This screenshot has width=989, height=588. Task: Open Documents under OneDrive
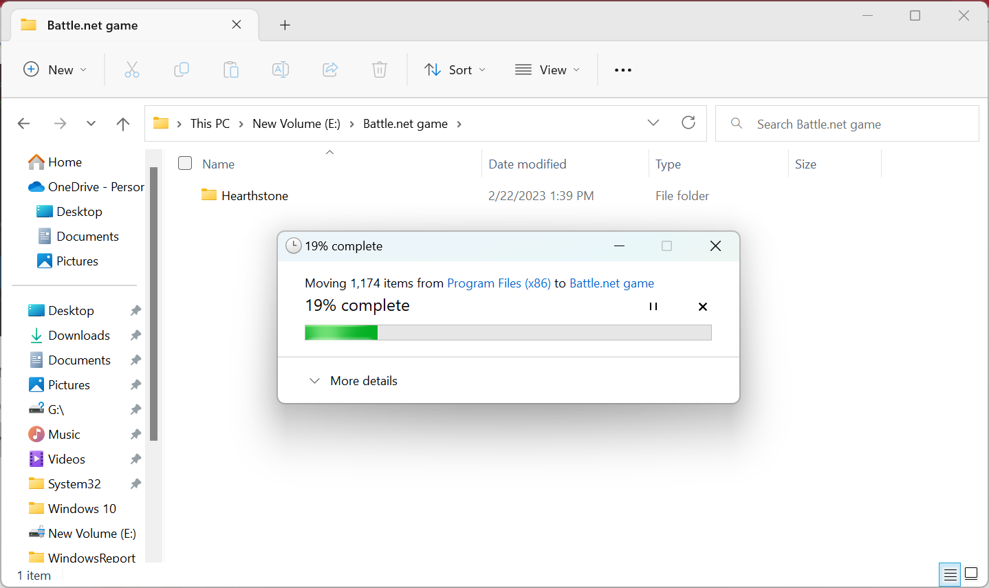(78, 237)
